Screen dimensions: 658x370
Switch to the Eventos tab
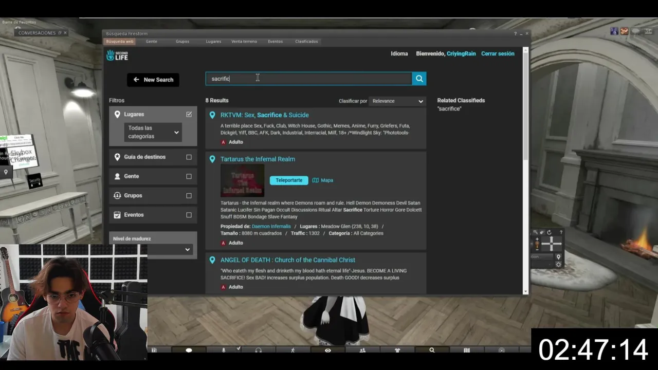[x=275, y=41]
